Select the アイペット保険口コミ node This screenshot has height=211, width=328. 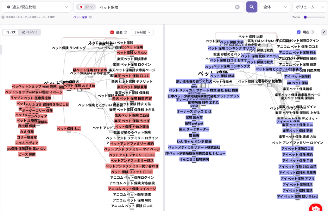pos(297,148)
